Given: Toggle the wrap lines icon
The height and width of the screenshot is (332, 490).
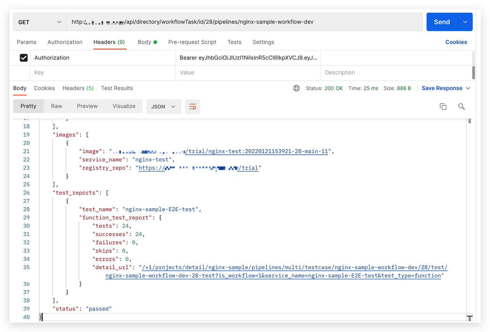Looking at the screenshot, I should (x=193, y=107).
